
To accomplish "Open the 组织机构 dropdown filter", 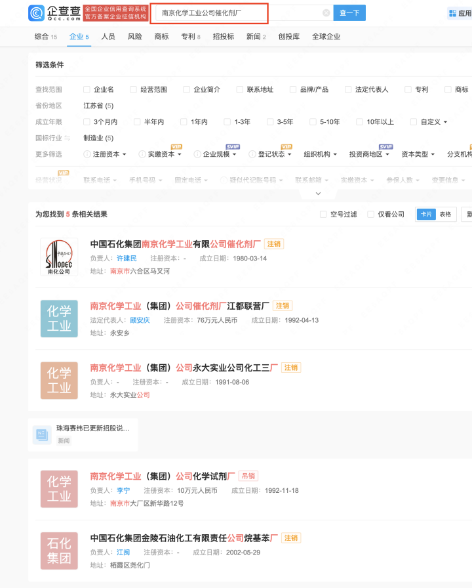I will click(321, 154).
